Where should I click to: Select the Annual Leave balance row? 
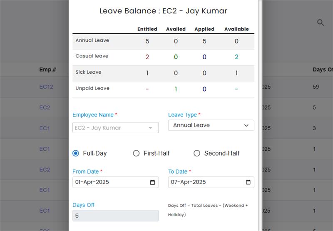163,41
